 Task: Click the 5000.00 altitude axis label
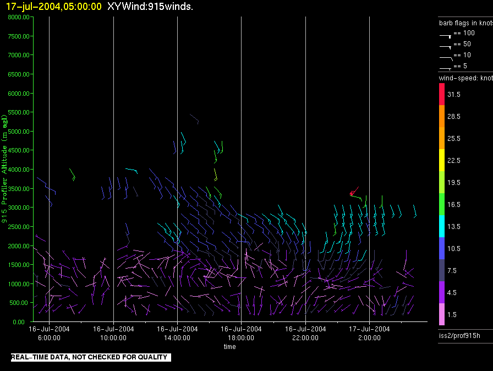click(x=19, y=132)
